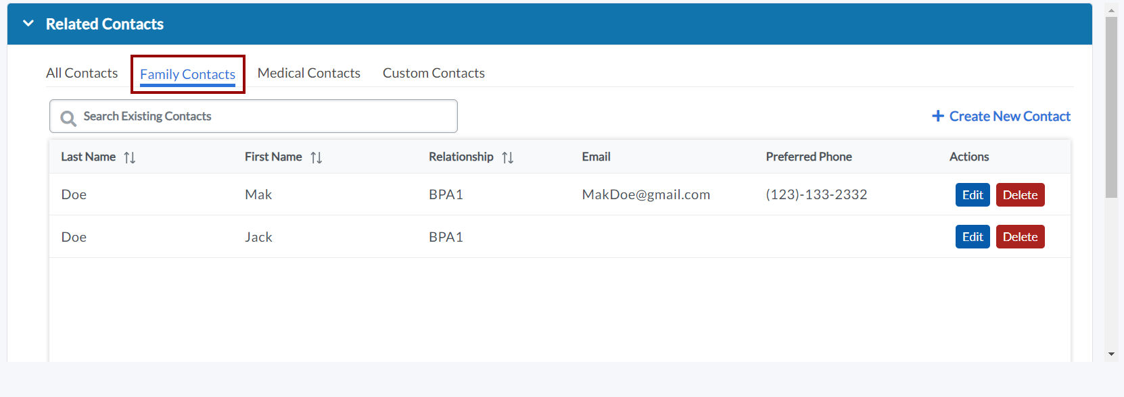1124x397 pixels.
Task: Click the vertical scrollbar thumb
Action: tap(1111, 108)
